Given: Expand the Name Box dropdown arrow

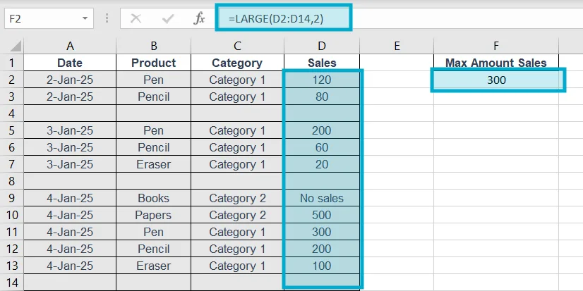Looking at the screenshot, I should (x=85, y=18).
